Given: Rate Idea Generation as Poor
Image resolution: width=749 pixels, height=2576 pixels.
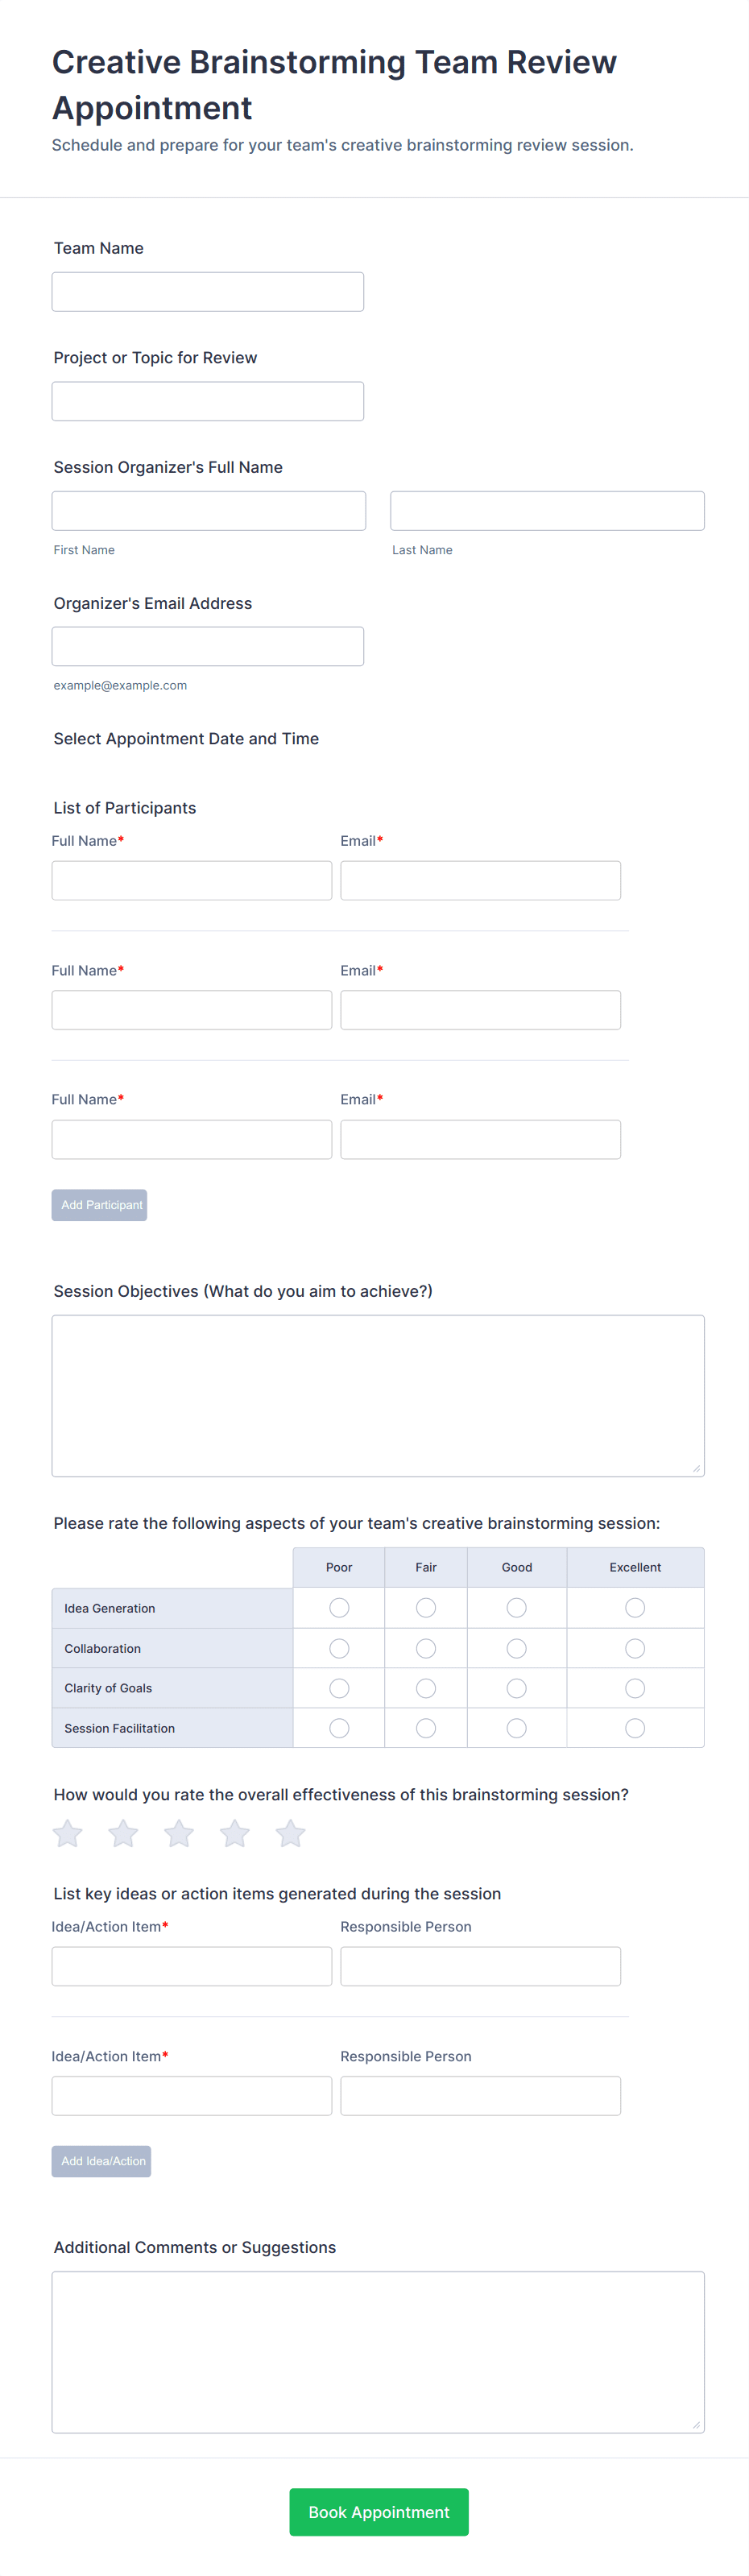Looking at the screenshot, I should tap(339, 1607).
